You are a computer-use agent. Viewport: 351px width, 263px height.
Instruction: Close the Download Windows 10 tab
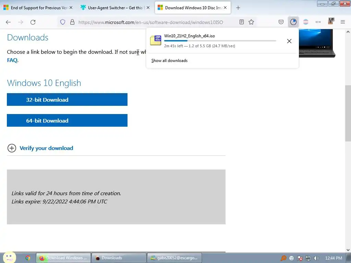tap(225, 8)
